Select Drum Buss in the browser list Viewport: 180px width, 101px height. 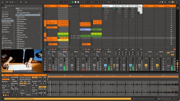click(x=22, y=35)
